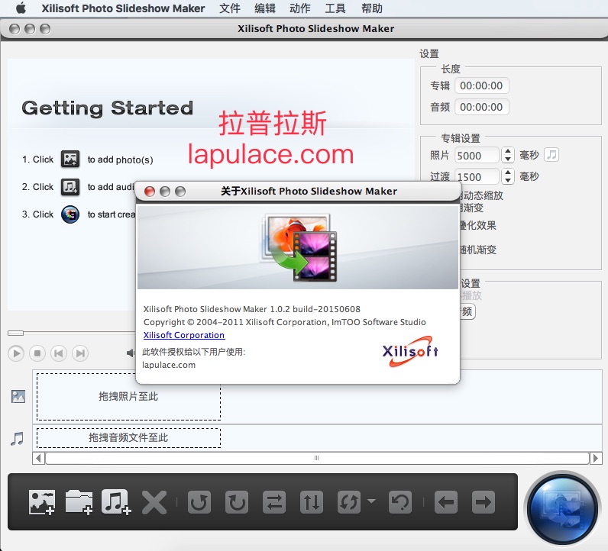
Task: Click the 专辑 length field 00:00:00
Action: (x=482, y=85)
